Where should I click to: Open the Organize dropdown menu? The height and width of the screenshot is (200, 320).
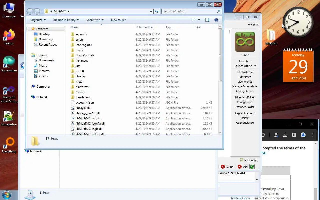click(38, 20)
